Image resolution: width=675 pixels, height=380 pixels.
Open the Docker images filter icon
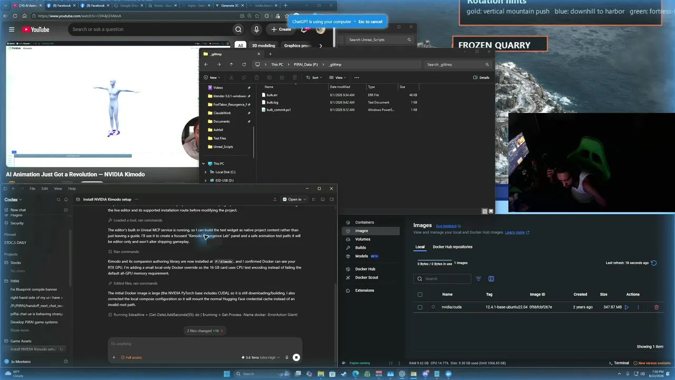coord(478,279)
